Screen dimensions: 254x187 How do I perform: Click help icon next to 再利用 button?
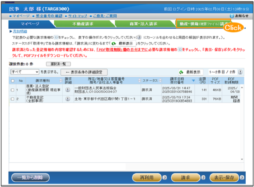[x=165, y=178]
